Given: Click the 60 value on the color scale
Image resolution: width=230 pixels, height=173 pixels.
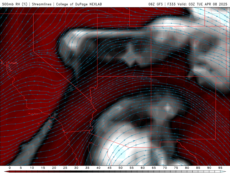Looking at the screenshot, I should pyautogui.click(x=143, y=168).
